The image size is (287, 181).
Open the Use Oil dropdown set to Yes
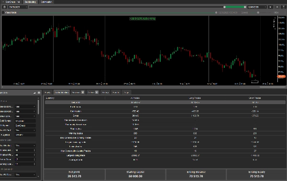click(25, 111)
